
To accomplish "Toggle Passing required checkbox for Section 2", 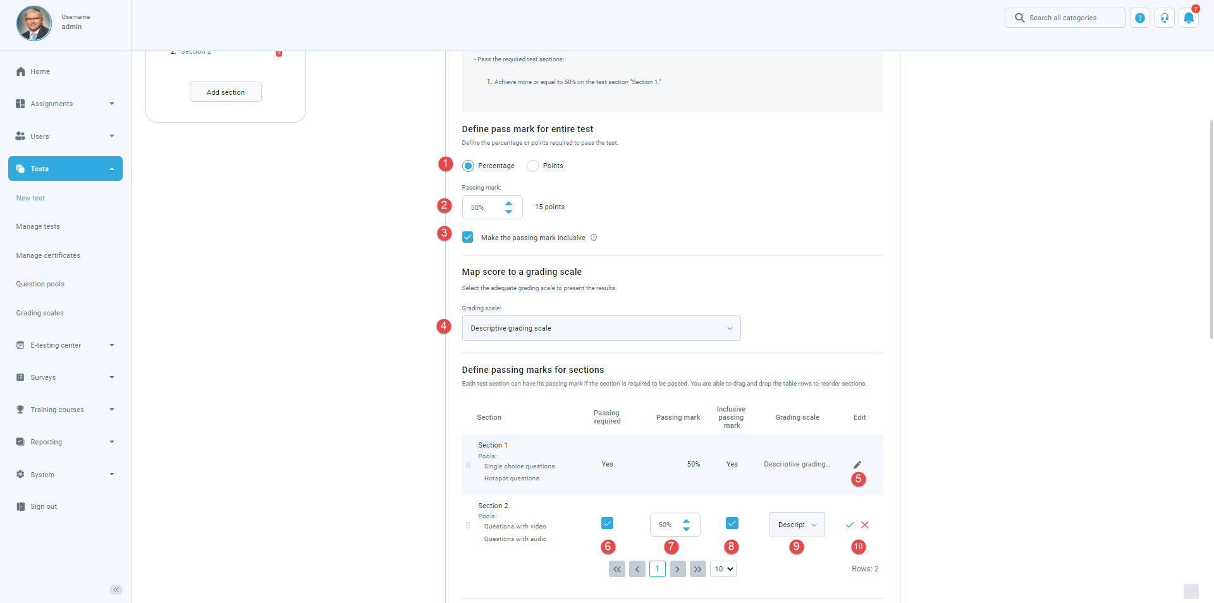I will point(607,523).
